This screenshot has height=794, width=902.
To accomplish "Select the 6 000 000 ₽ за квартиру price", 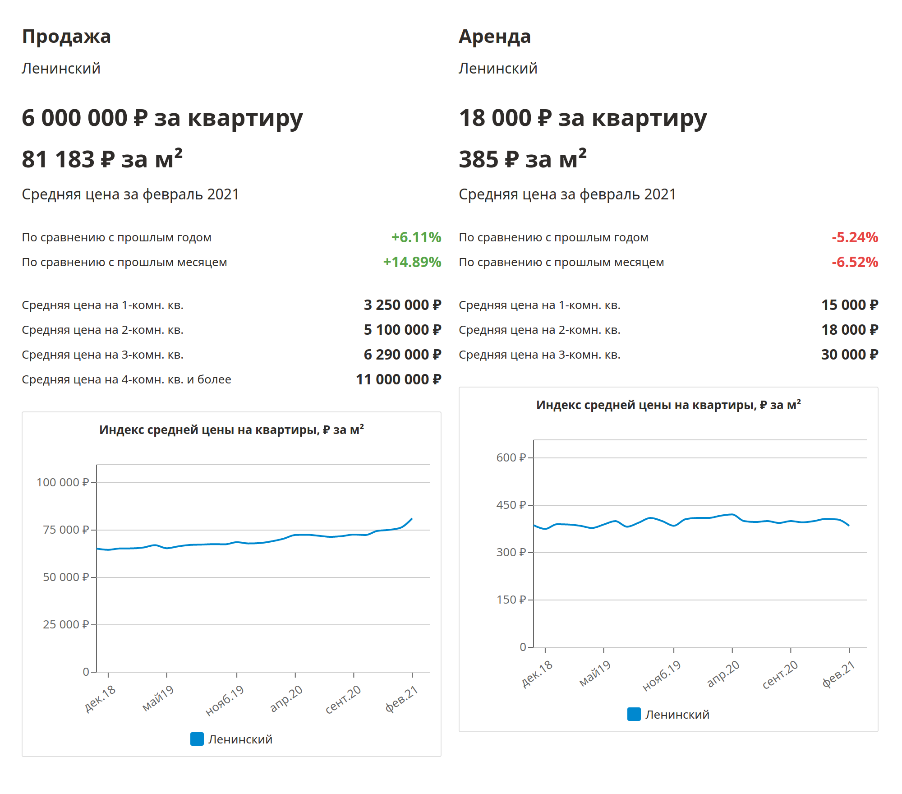I will pyautogui.click(x=162, y=118).
